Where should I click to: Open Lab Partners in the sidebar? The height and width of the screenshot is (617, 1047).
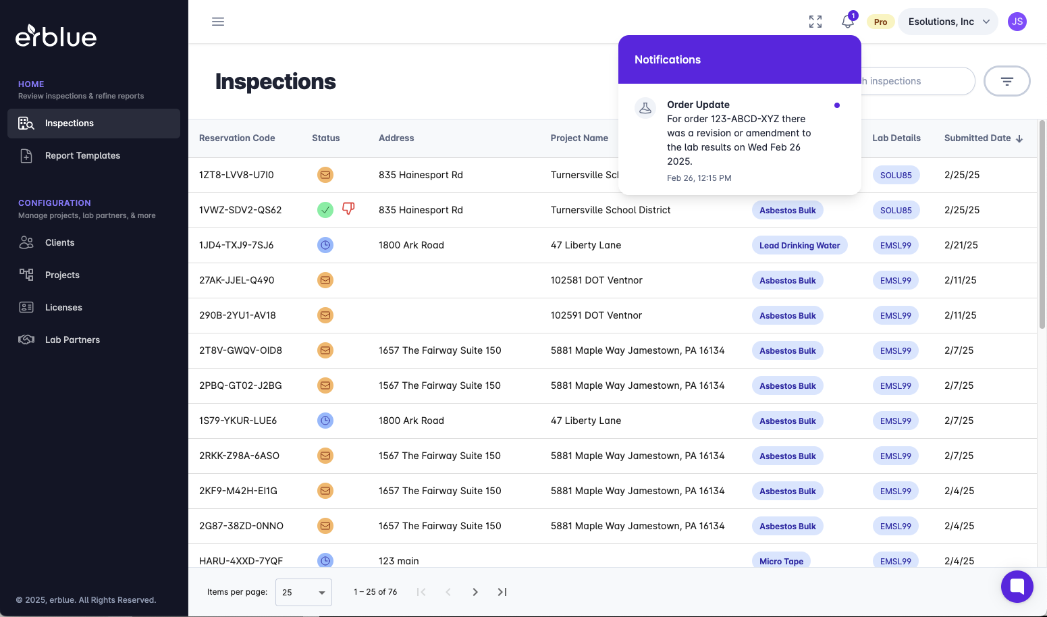click(x=94, y=340)
